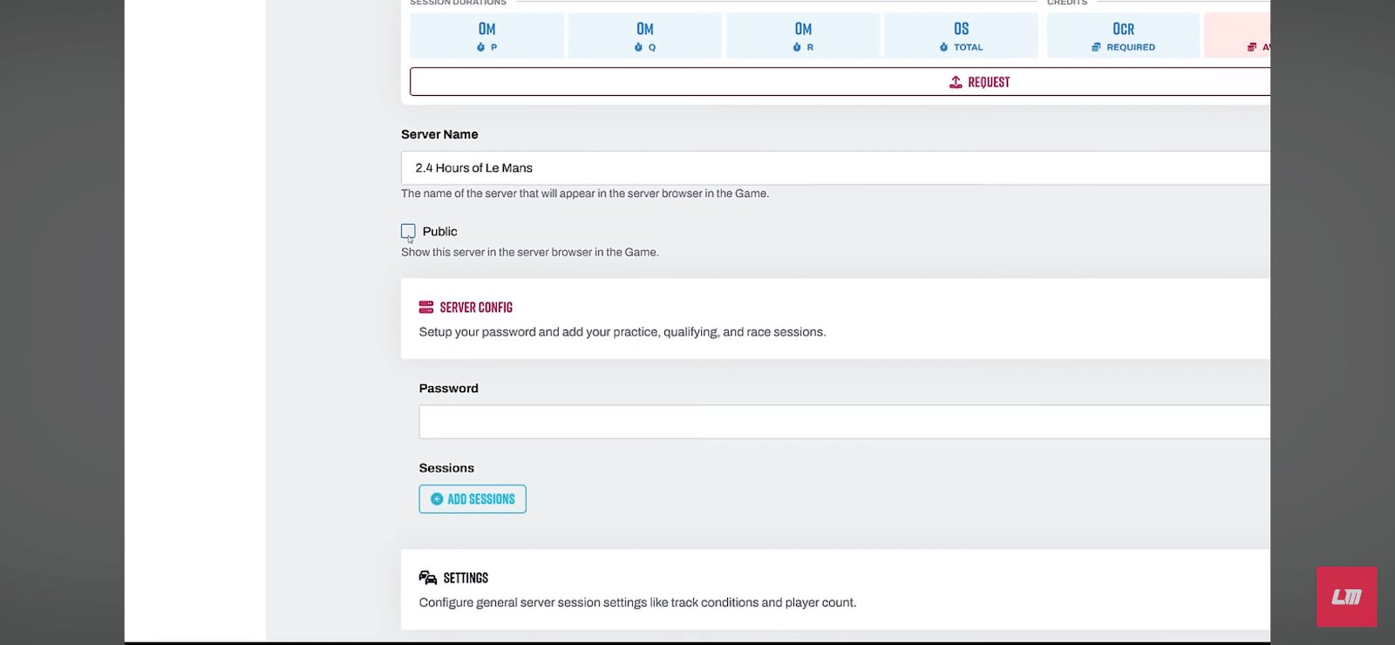
Task: Open the SERVER CONFIG section heading
Action: pos(476,307)
